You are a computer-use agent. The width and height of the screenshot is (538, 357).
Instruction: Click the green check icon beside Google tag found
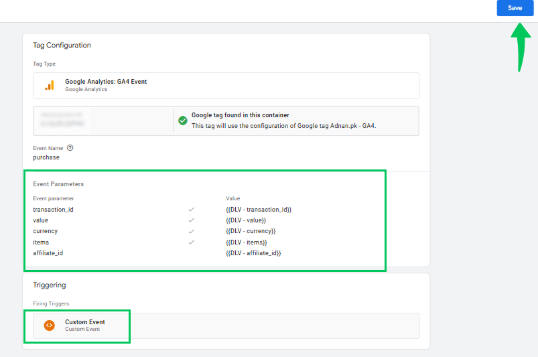click(x=182, y=121)
